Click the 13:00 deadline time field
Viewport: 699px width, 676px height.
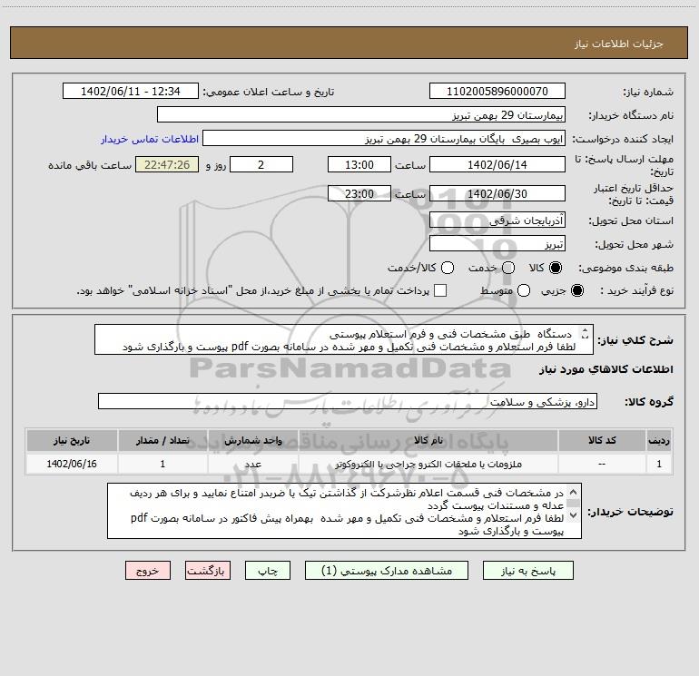pyautogui.click(x=359, y=164)
